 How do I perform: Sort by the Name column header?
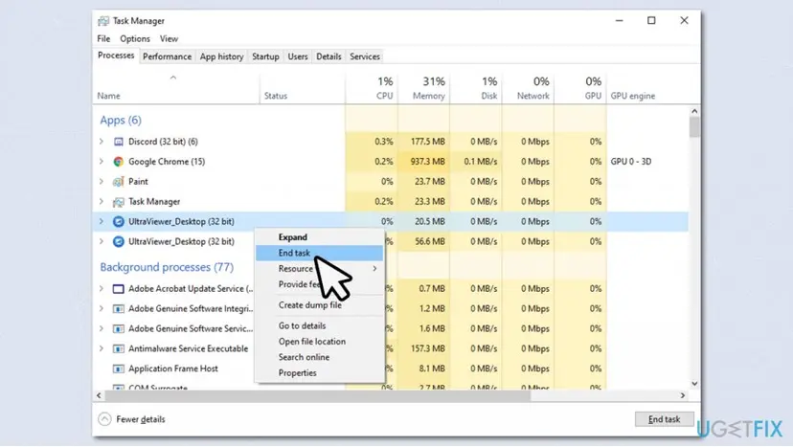(176, 89)
